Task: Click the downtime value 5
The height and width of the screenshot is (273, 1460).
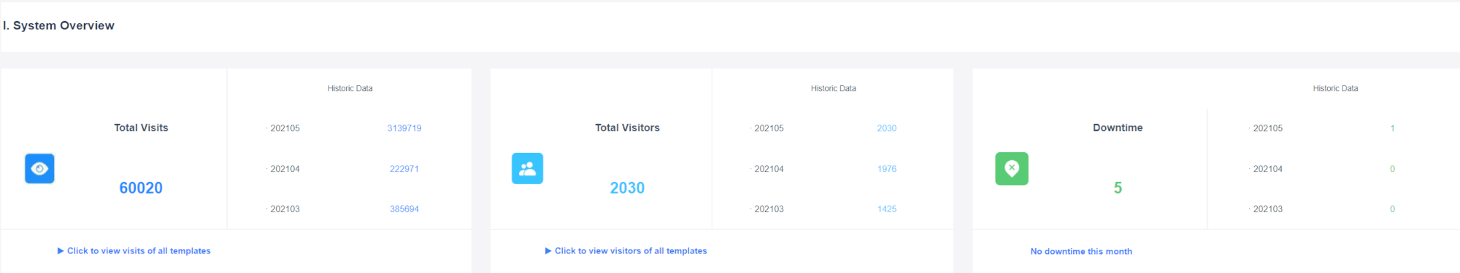Action: [1118, 188]
